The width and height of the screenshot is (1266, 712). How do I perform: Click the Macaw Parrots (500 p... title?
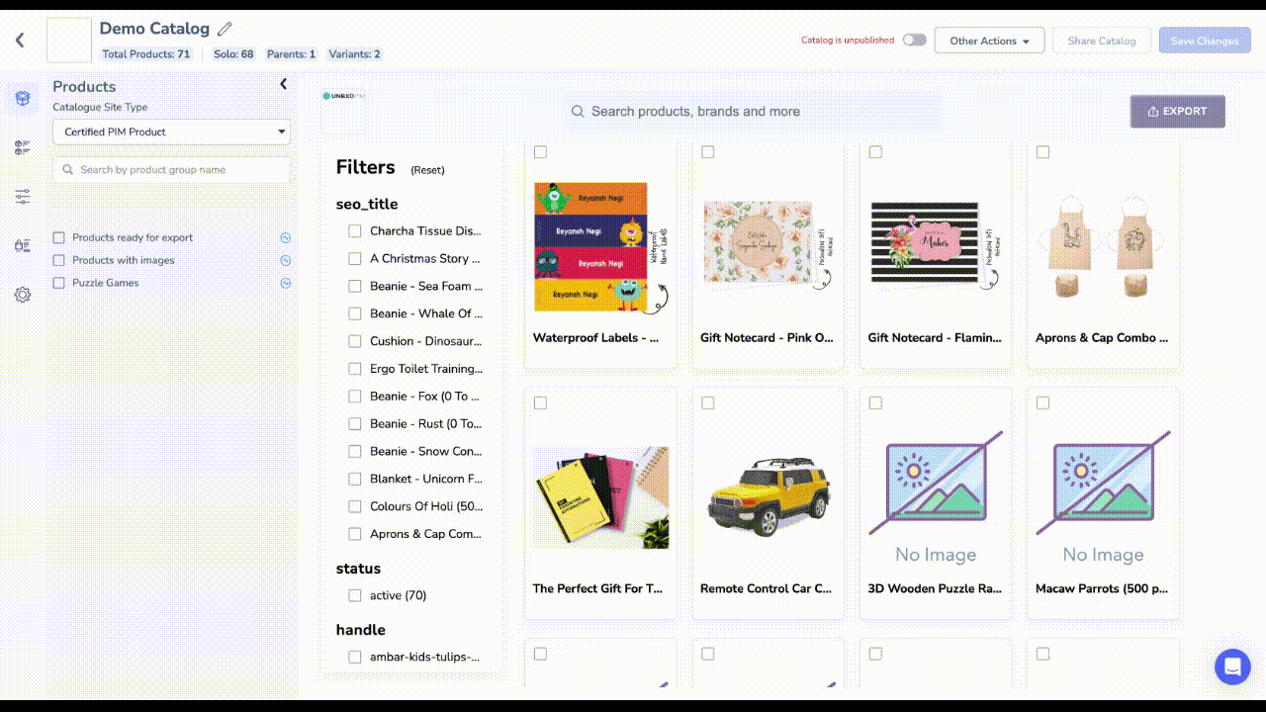coord(1102,588)
